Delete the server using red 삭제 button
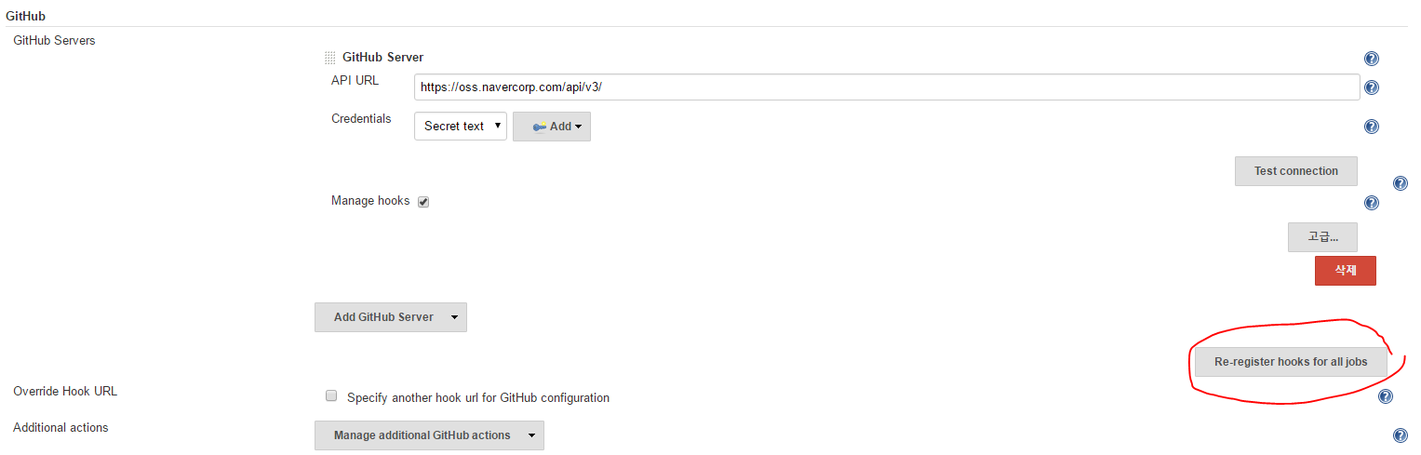The width and height of the screenshot is (1421, 455). pos(1345,271)
